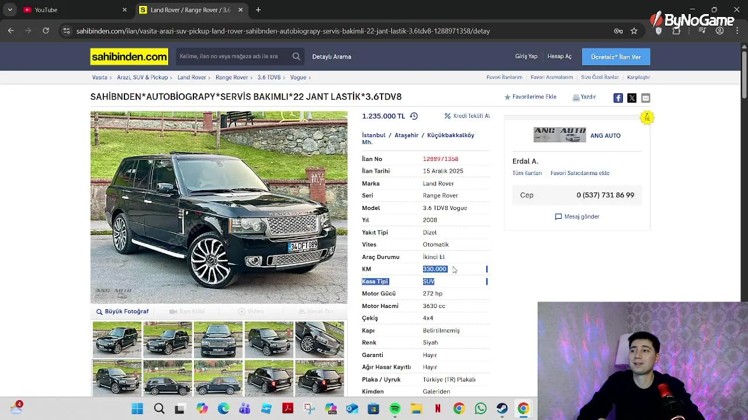Click Land Rover breadcrumb
Screen dimensions: 748x420
click(x=192, y=77)
